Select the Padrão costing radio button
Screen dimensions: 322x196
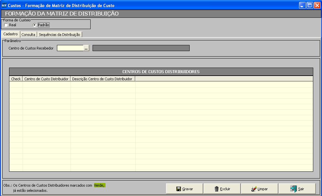click(35, 25)
